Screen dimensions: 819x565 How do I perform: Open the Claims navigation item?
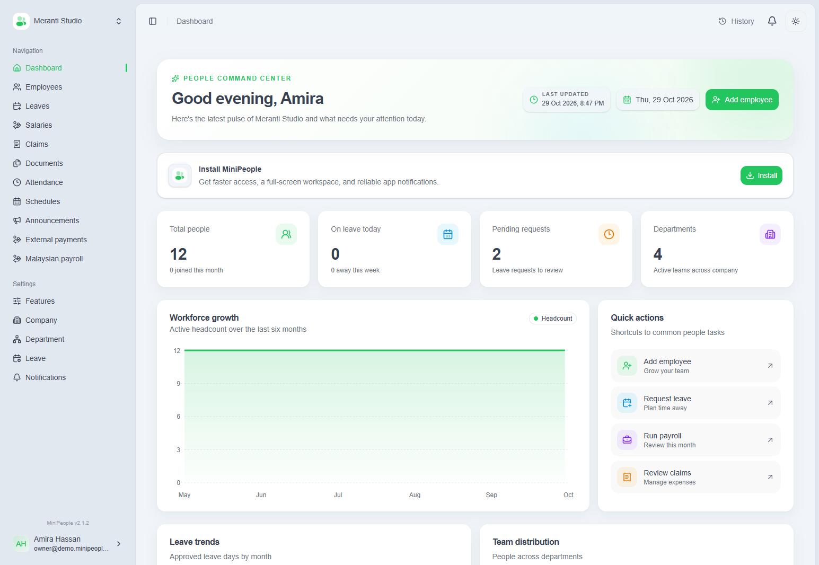pos(68,144)
